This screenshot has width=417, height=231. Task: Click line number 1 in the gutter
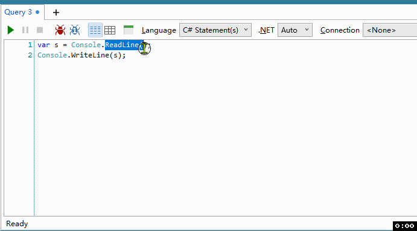[x=30, y=45]
